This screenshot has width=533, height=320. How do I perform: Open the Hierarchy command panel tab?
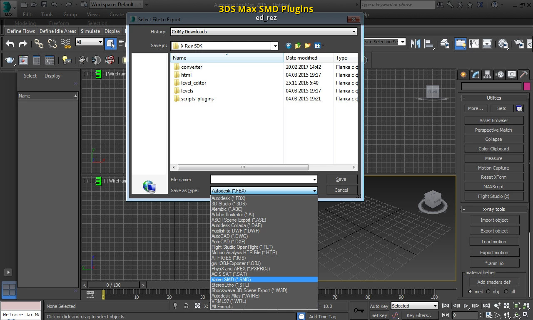pyautogui.click(x=488, y=75)
